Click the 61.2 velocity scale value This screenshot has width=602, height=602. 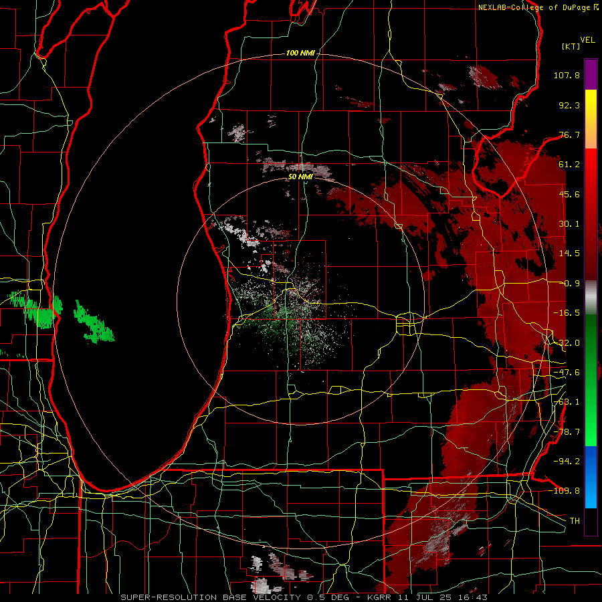pyautogui.click(x=569, y=165)
